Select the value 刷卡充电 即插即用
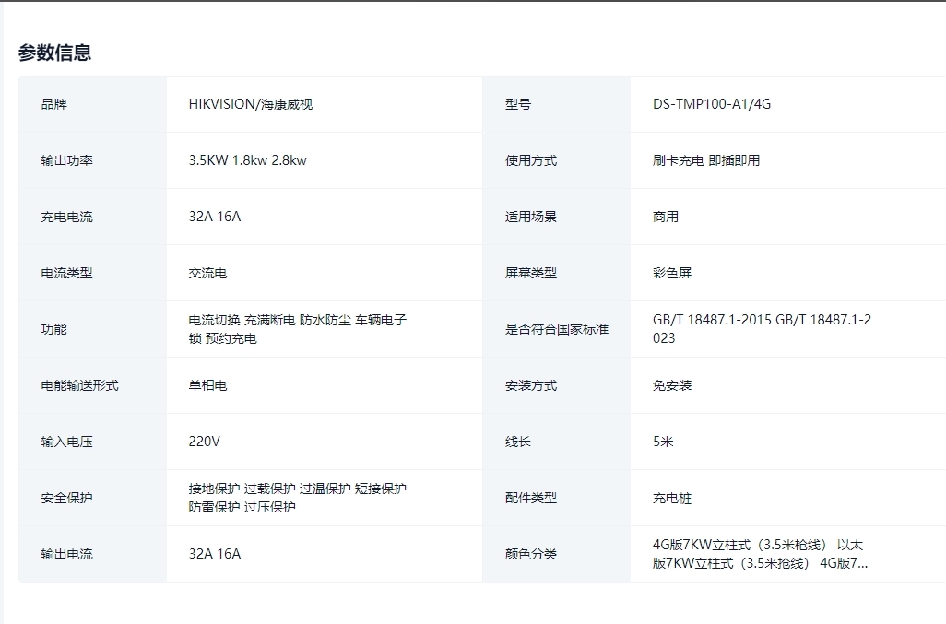 tap(706, 160)
